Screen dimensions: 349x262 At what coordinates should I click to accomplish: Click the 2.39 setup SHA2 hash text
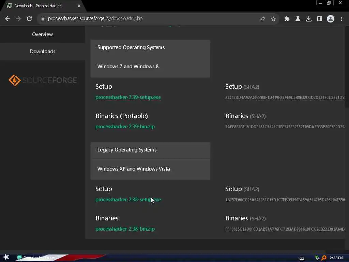click(285, 97)
